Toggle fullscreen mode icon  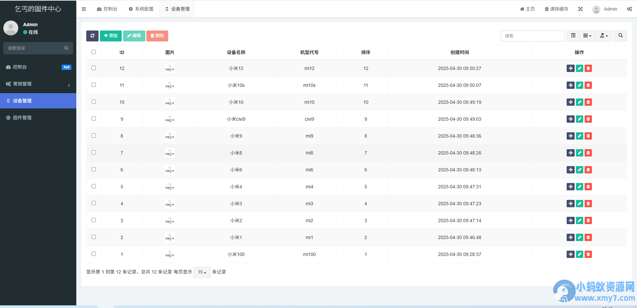(580, 9)
